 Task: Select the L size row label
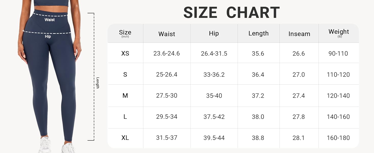click(125, 117)
